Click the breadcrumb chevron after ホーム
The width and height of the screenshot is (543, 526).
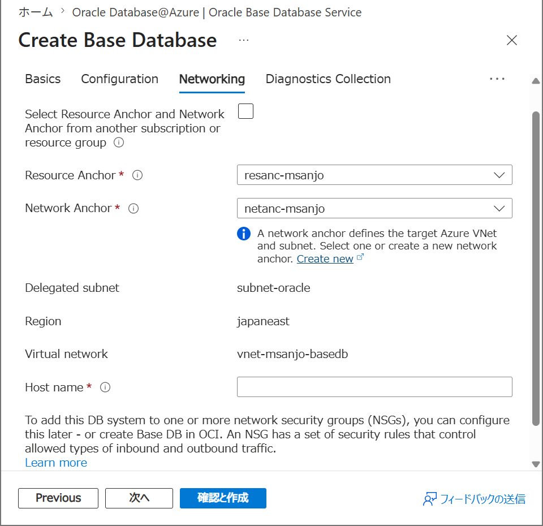(x=63, y=11)
